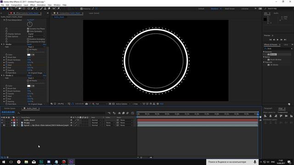Reset the first Stroke effect

pyautogui.click(x=29, y=44)
